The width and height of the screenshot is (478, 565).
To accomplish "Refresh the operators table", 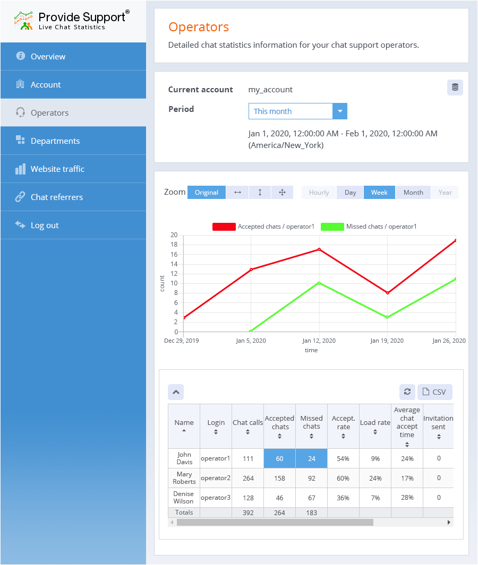I will [x=407, y=392].
